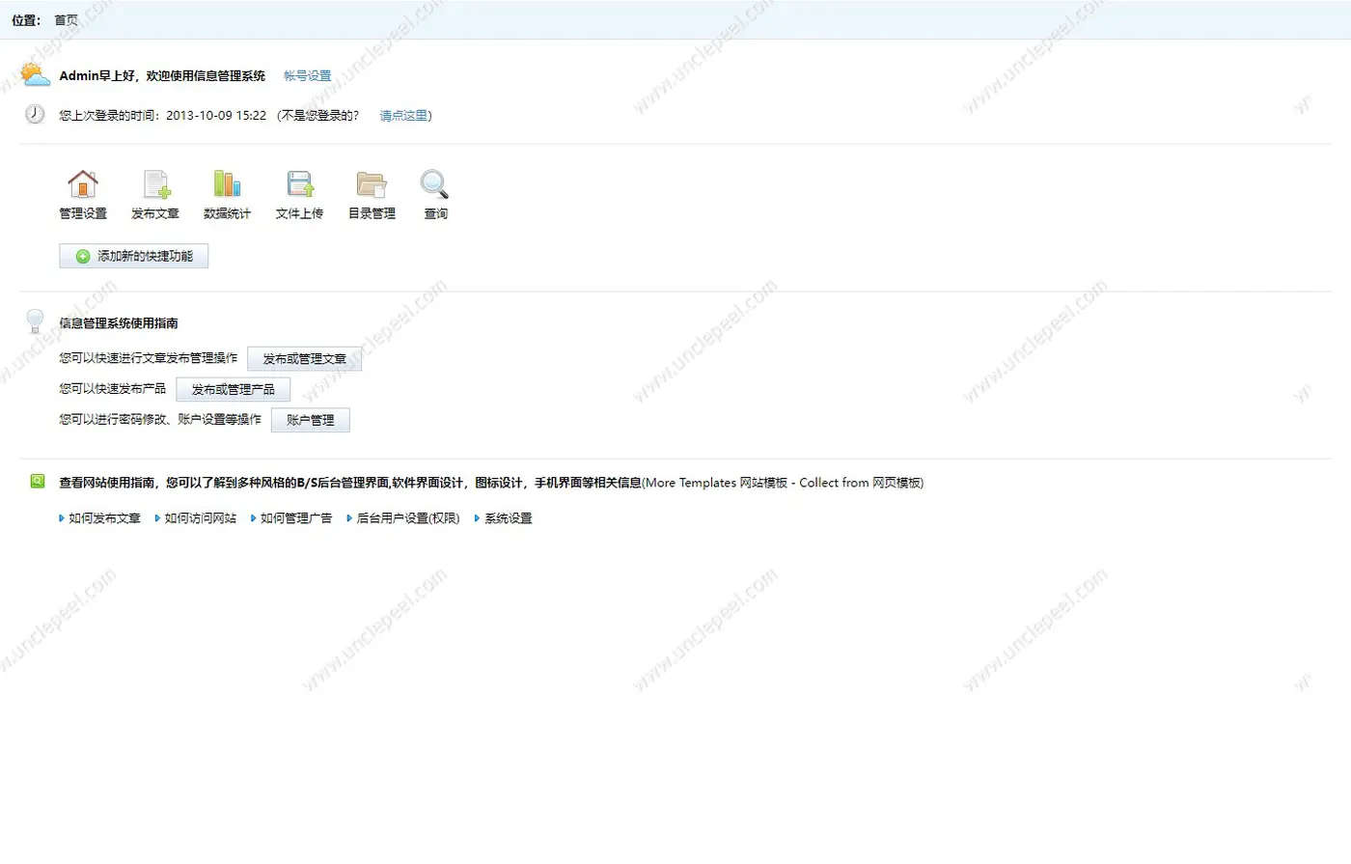The height and width of the screenshot is (864, 1351).
Task: Click the weather sun-cloud icon
Action: [x=35, y=74]
